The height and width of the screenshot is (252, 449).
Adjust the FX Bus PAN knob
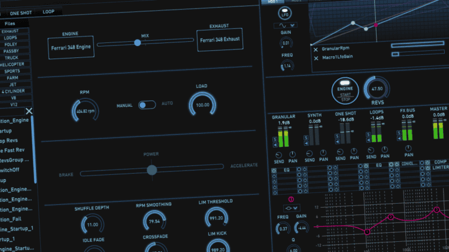[x=408, y=148]
